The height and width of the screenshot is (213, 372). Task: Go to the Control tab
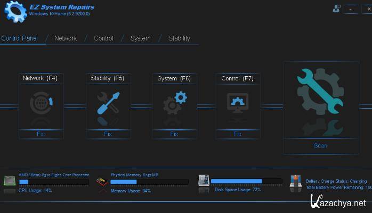pyautogui.click(x=103, y=38)
